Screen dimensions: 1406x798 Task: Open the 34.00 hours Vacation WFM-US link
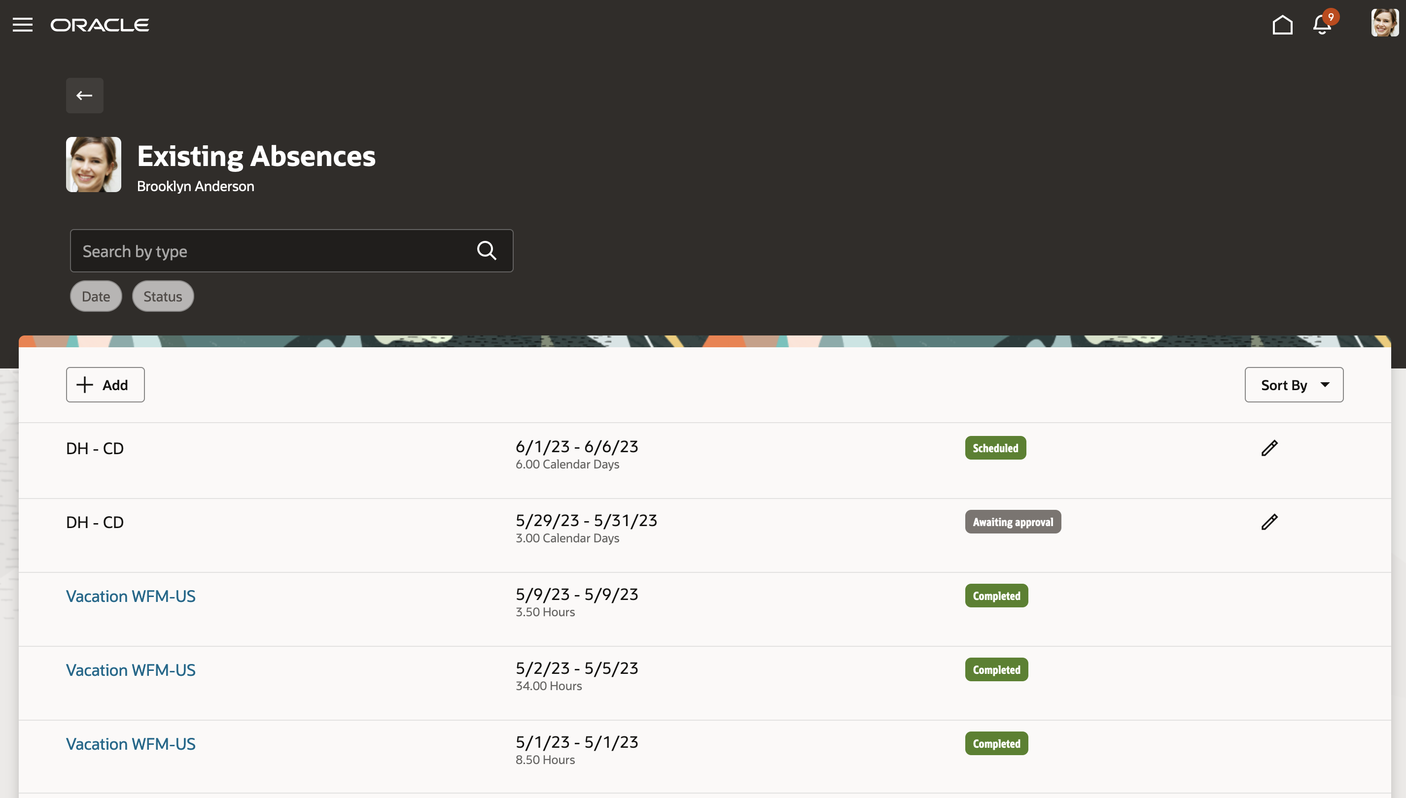(131, 670)
